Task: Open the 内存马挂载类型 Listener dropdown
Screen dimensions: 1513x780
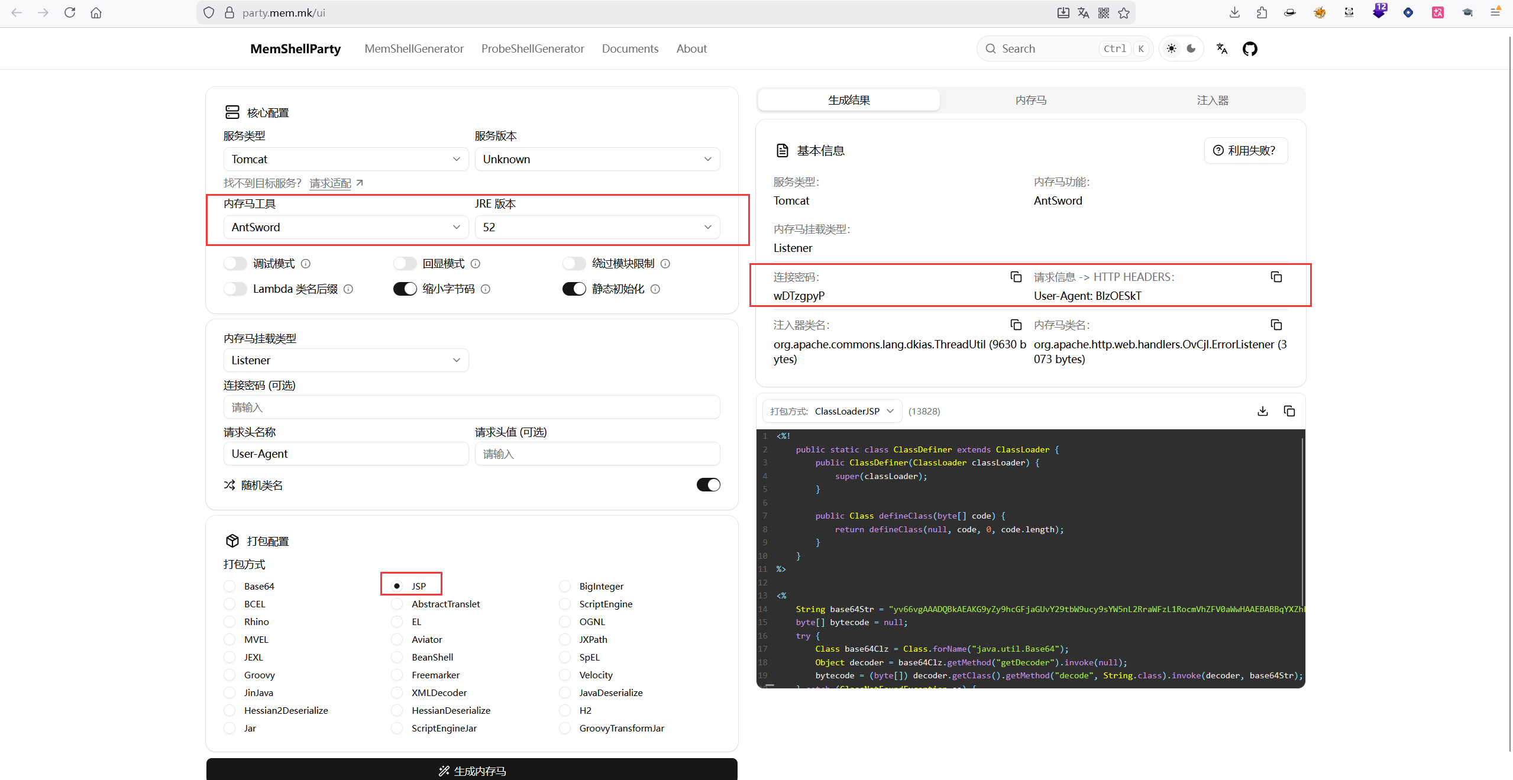Action: click(345, 360)
